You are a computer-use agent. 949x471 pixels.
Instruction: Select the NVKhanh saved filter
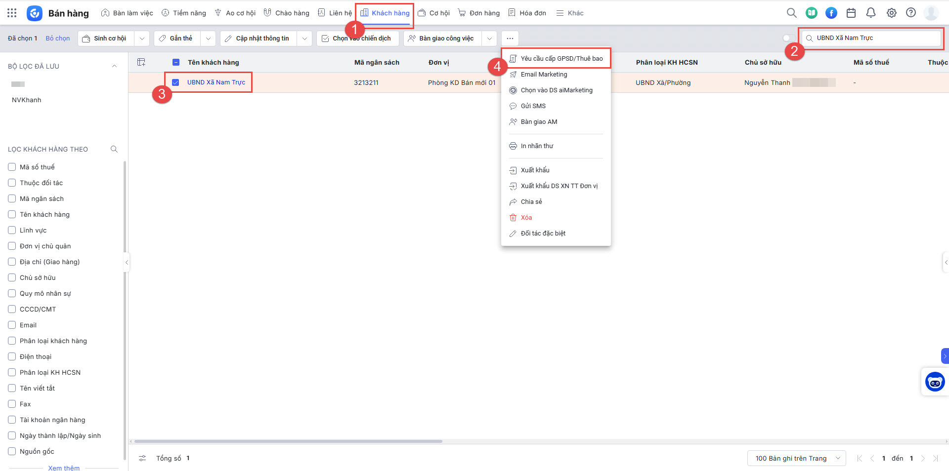pyautogui.click(x=27, y=100)
